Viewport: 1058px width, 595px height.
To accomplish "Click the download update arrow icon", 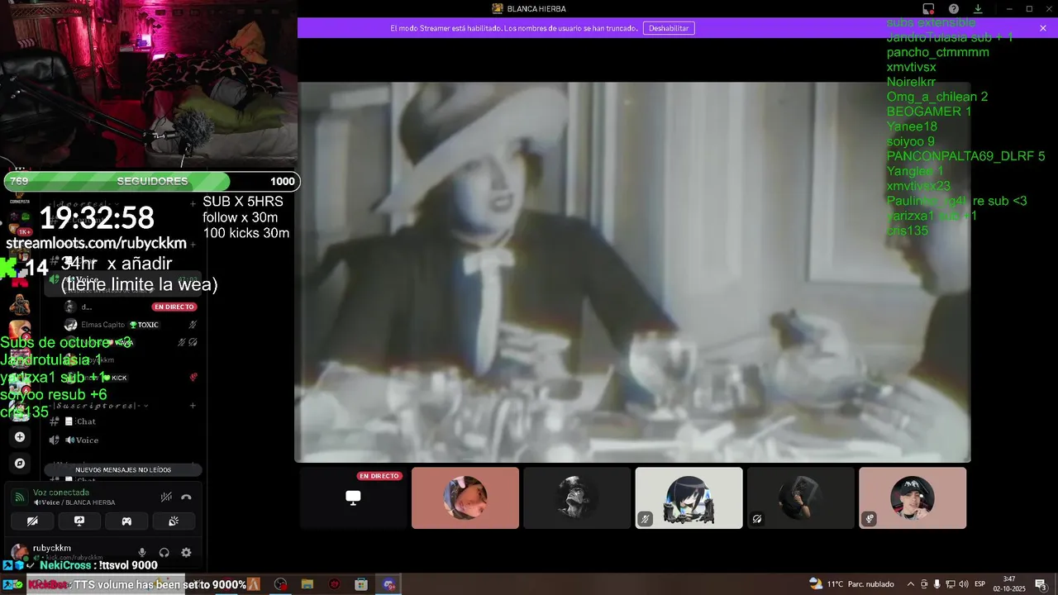I will click(x=978, y=9).
